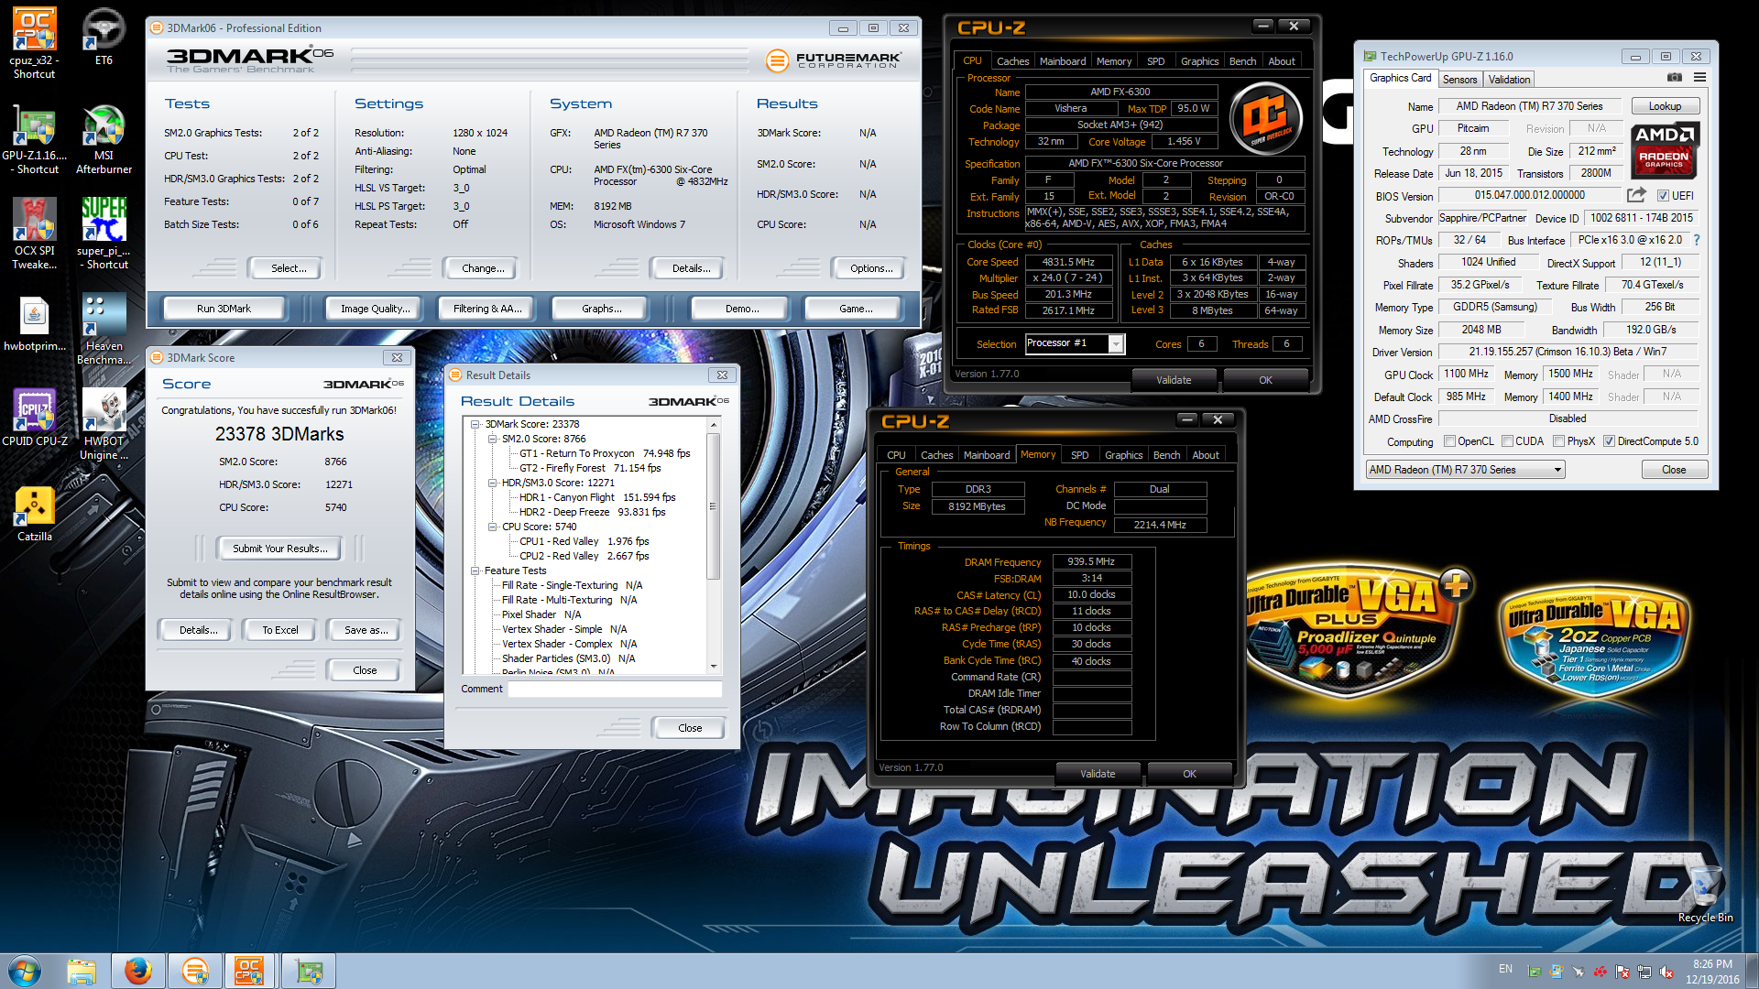This screenshot has width=1759, height=989.
Task: Click Run 3DMark button
Action: [224, 309]
